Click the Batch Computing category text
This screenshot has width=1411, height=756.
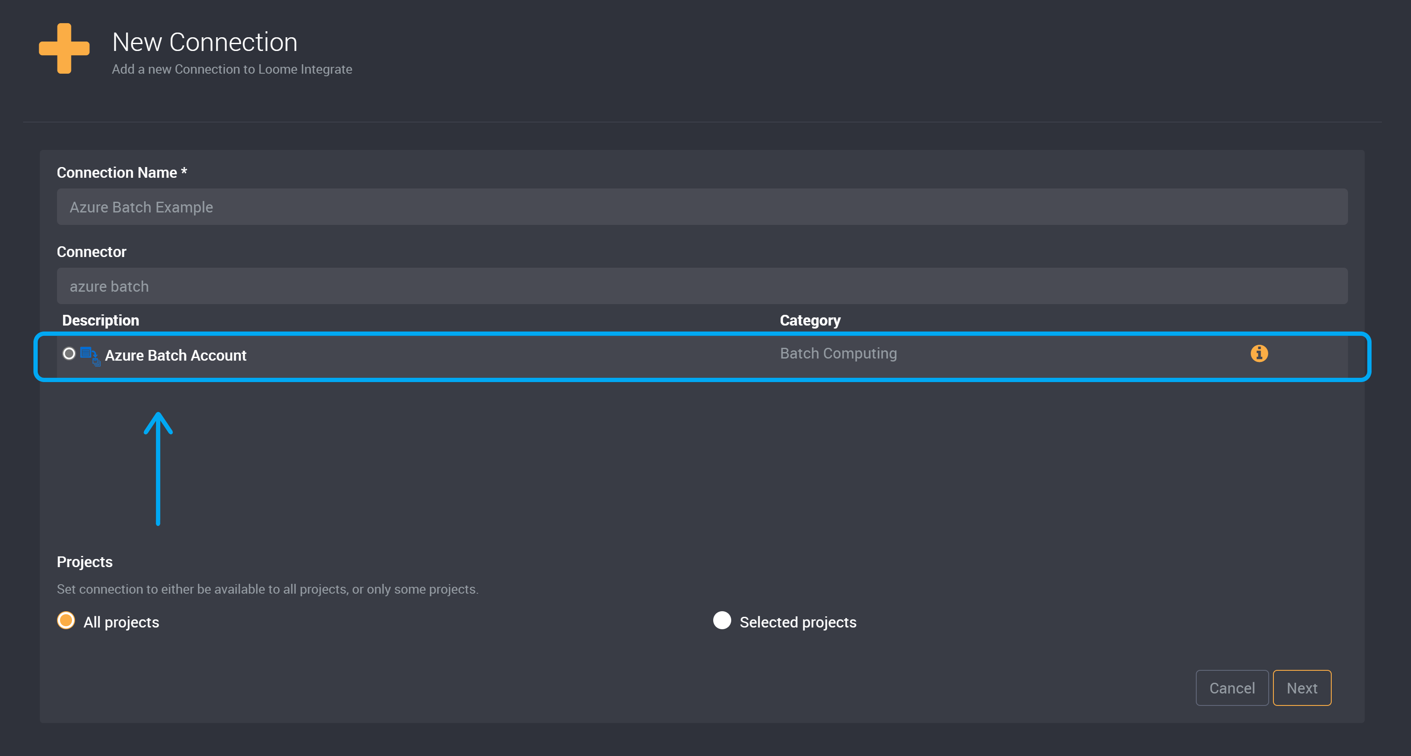click(x=839, y=354)
